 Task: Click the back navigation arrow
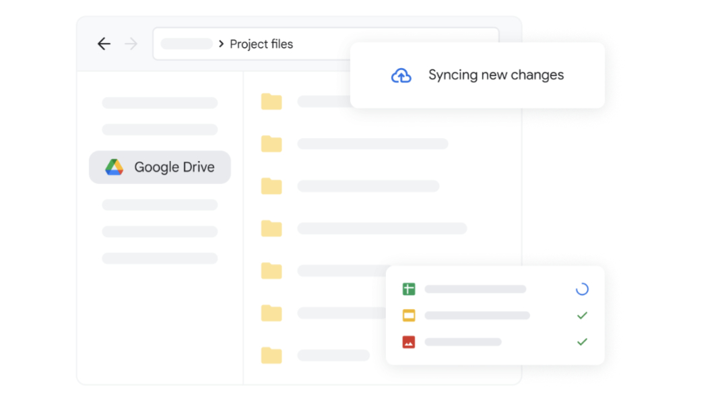point(104,43)
